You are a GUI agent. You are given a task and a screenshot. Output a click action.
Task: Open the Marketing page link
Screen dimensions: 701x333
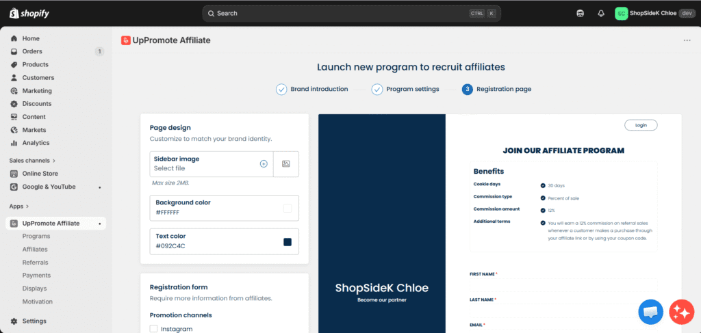37,91
